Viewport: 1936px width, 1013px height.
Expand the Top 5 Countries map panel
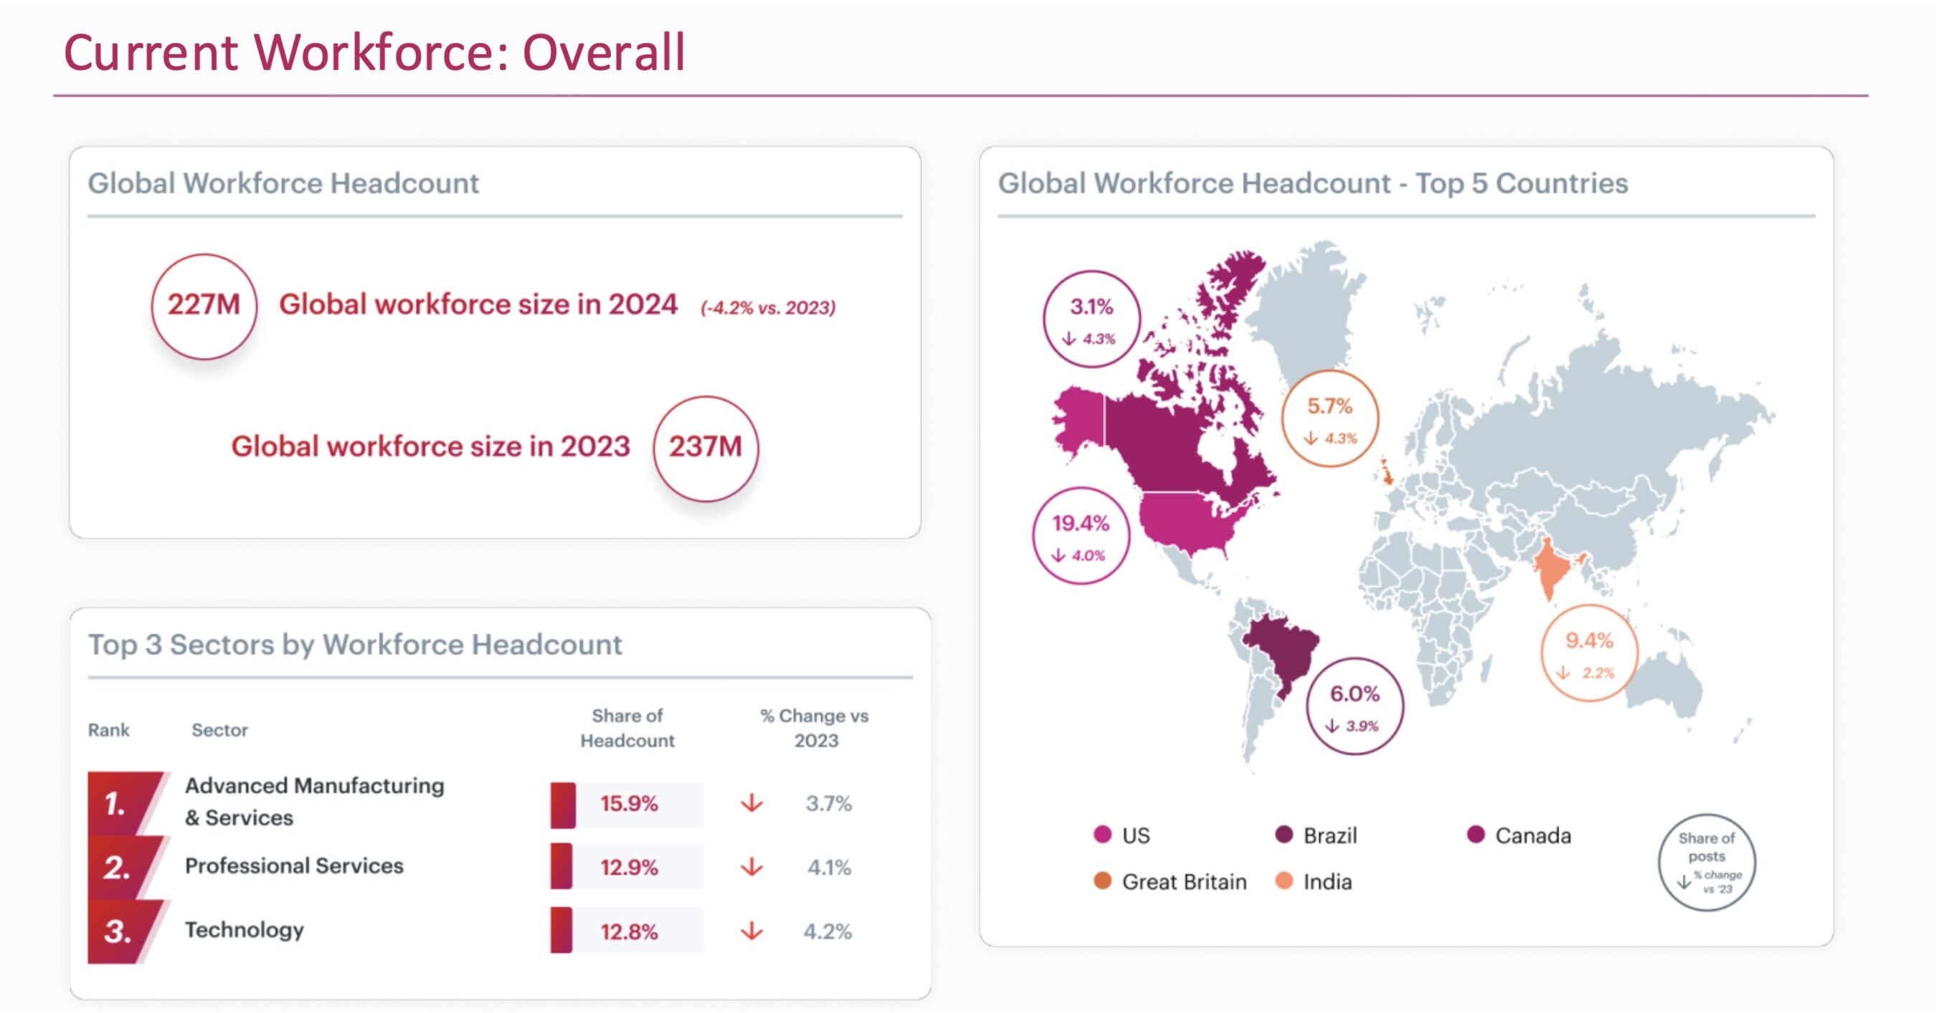tap(1314, 182)
